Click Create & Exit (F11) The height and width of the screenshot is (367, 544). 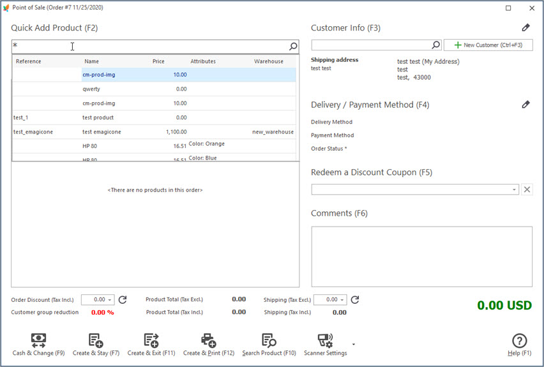pyautogui.click(x=151, y=345)
